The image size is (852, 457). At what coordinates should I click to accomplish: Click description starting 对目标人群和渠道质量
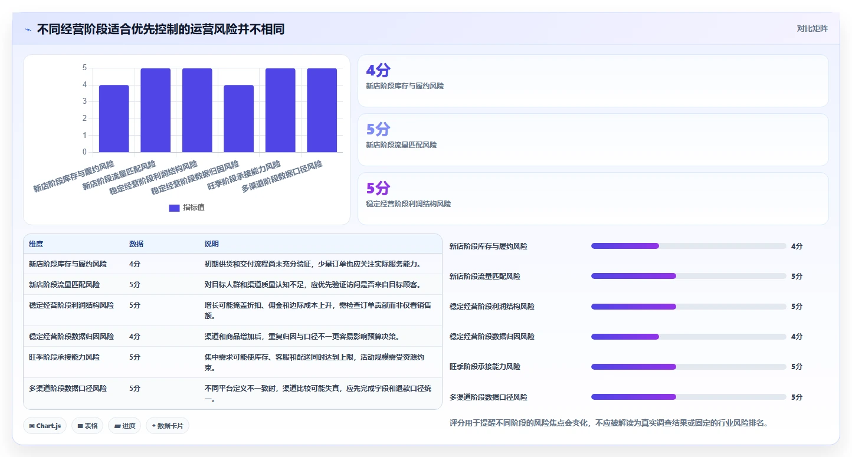coord(313,285)
